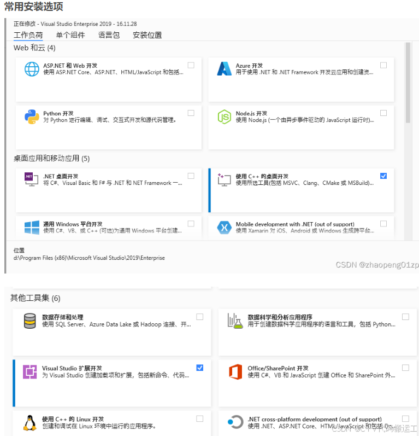Viewport: 419px width, 436px height.
Task: Select 使用 C++ 的 Linux 开发 title
Action: pyautogui.click(x=73, y=419)
